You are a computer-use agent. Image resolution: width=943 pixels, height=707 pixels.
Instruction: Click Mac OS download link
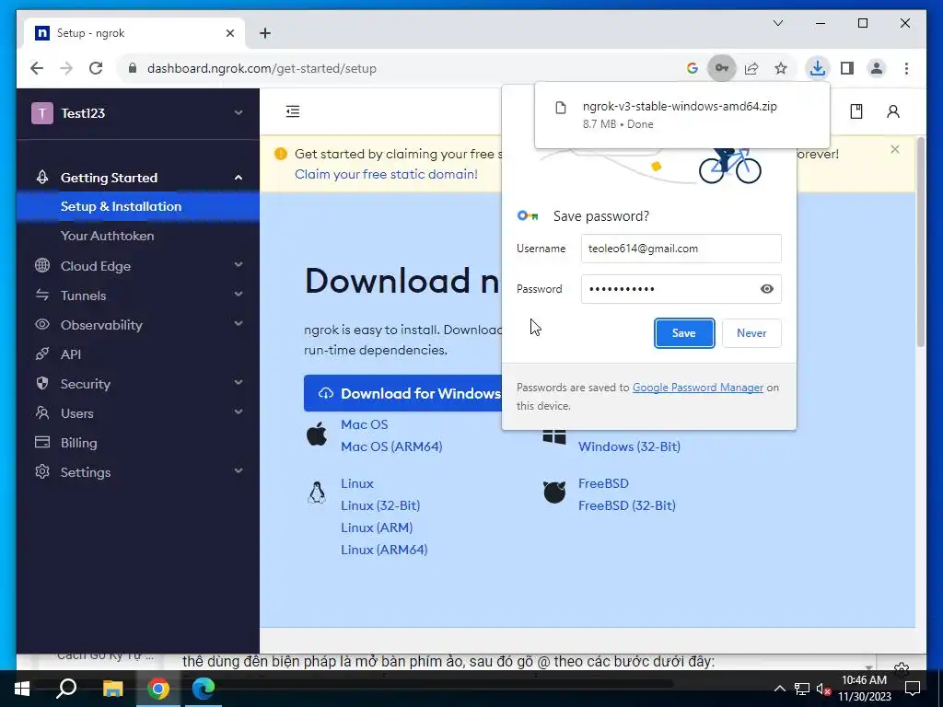click(365, 424)
